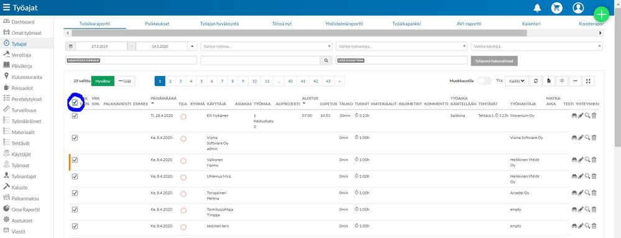Click the document export icon
The height and width of the screenshot is (238, 621).
pyautogui.click(x=548, y=81)
